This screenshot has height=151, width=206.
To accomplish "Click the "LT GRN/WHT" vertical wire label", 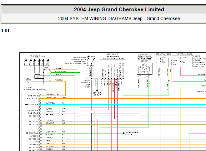I will click(x=148, y=84).
